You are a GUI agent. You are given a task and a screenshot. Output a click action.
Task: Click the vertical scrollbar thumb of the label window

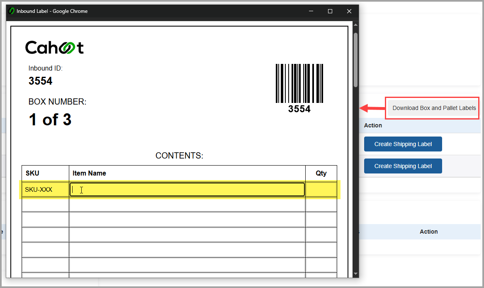355,60
